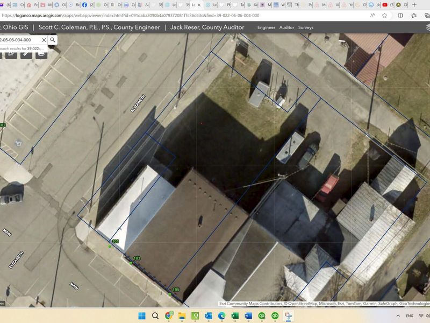Click the magnifier search button beside parcel search
This screenshot has width=430, height=323.
click(53, 40)
